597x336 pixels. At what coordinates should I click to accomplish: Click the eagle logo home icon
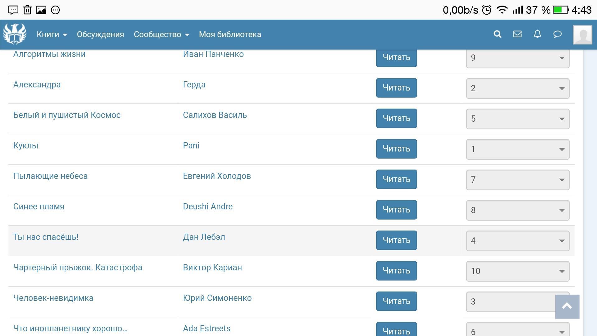pyautogui.click(x=15, y=34)
